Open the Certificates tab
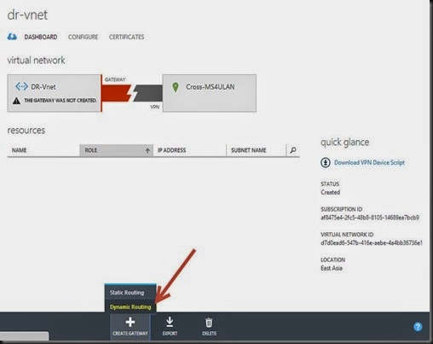This screenshot has height=344, width=433. click(126, 37)
